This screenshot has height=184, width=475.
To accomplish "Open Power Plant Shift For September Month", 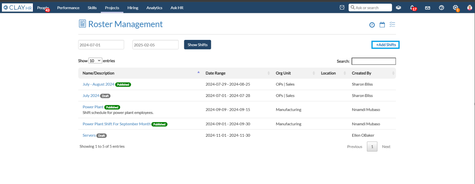I will tap(117, 124).
